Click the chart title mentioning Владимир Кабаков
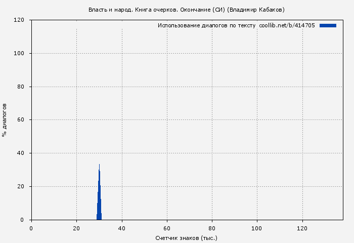Screen dimensions: 354x243 click(x=186, y=10)
